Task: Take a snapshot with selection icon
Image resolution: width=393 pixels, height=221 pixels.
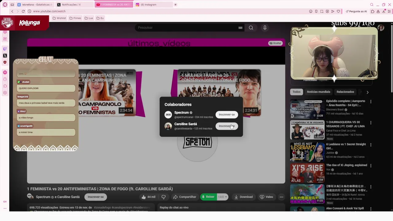Action: (x=322, y=11)
